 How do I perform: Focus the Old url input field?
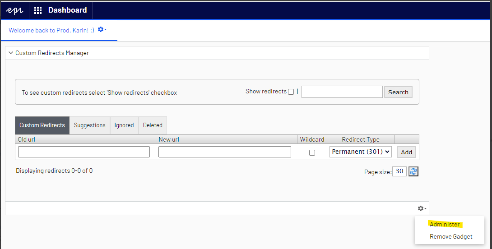pos(84,152)
